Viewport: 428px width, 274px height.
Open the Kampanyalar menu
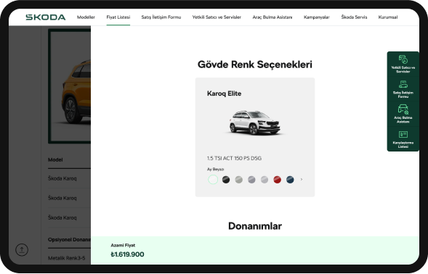tap(317, 17)
